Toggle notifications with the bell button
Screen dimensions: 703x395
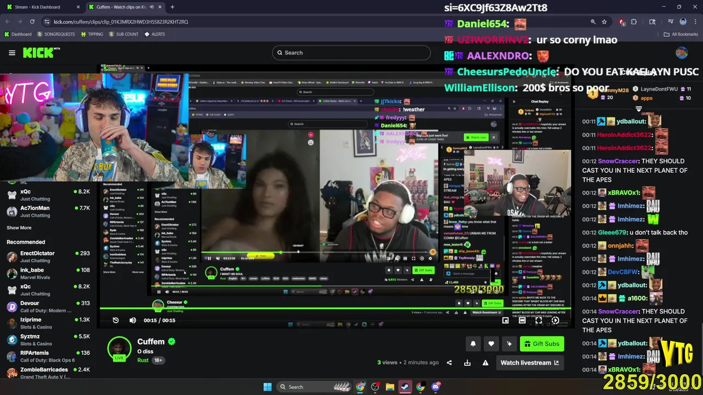pyautogui.click(x=473, y=344)
